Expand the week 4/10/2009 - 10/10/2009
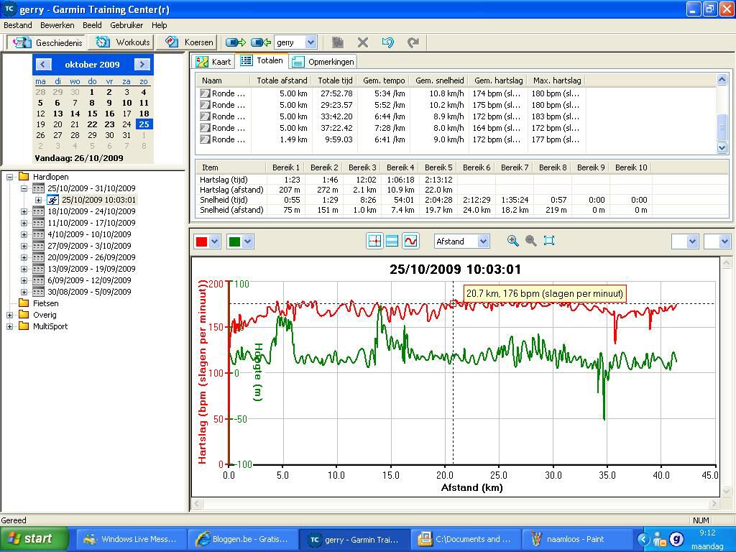Screen dimensions: 736x552 (x=24, y=234)
